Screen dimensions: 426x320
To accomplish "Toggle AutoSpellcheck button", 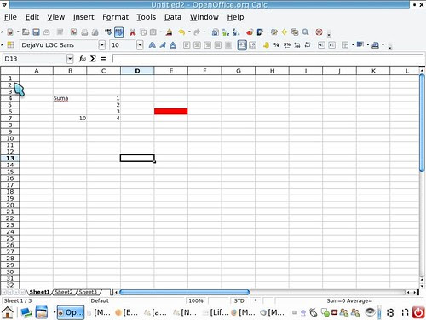I will pyautogui.click(x=118, y=32).
